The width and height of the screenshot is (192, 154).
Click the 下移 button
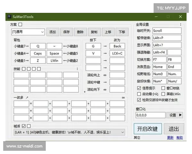[122, 32]
